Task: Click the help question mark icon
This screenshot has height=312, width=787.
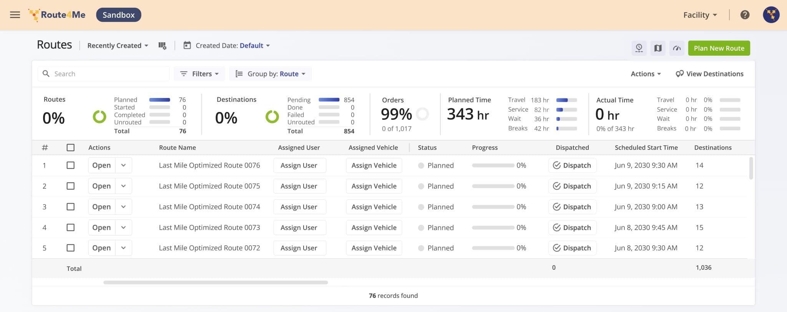Action: coord(745,15)
